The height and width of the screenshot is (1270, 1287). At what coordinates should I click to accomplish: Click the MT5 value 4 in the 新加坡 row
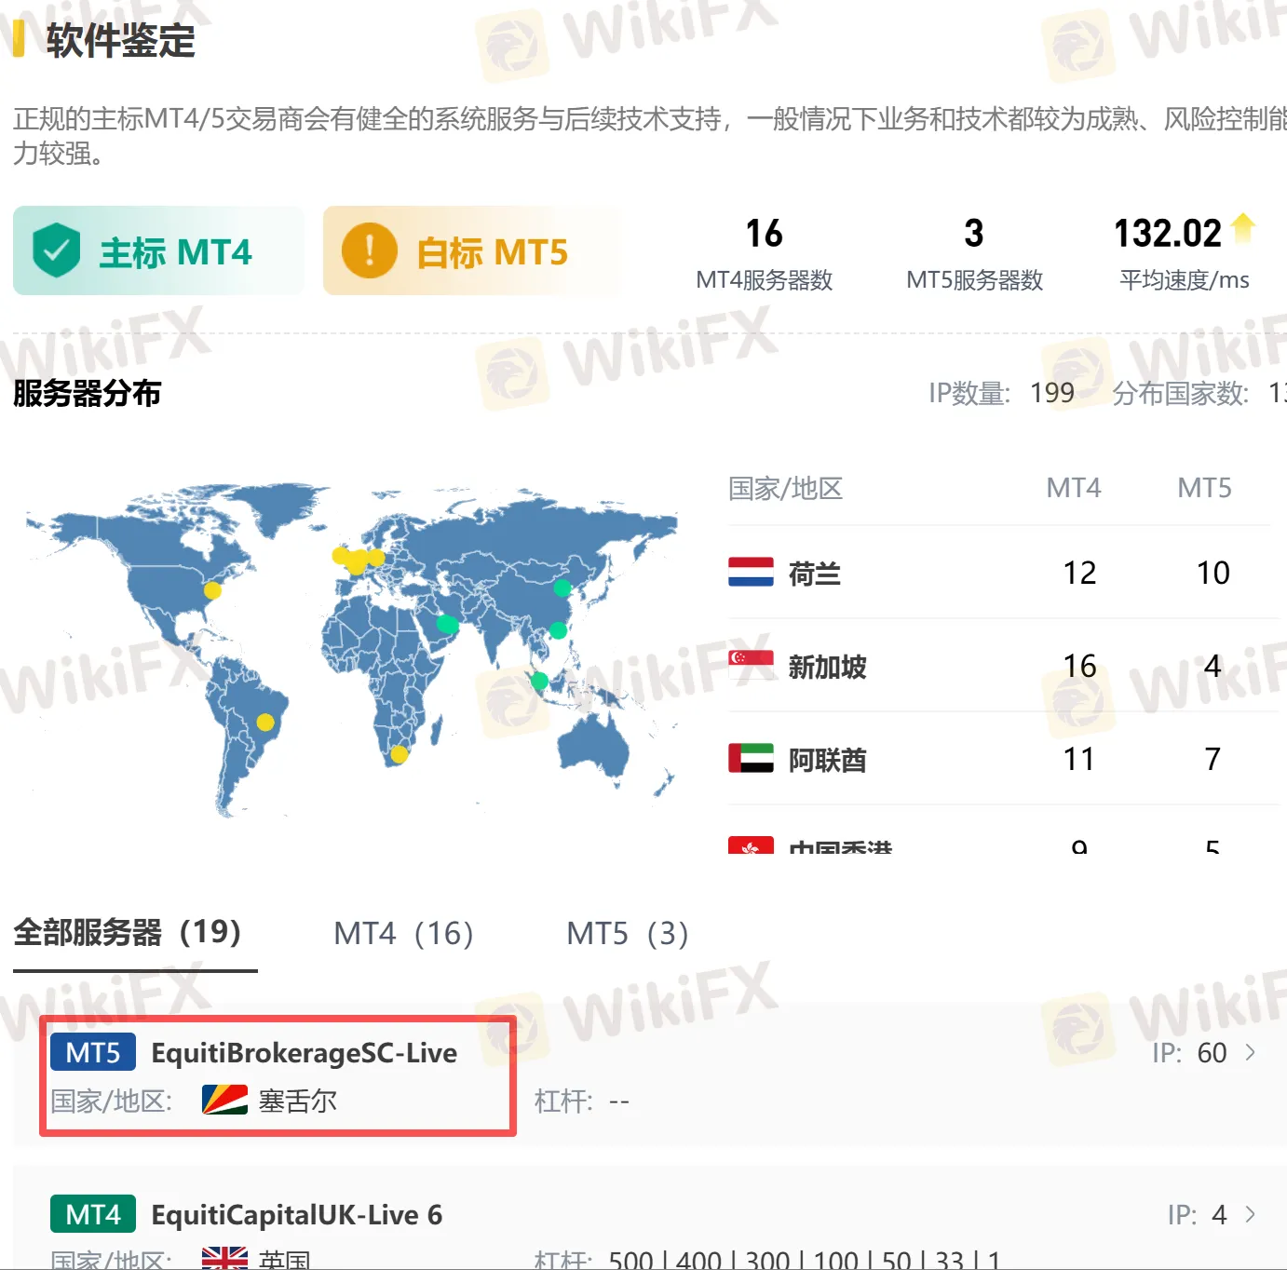1212,666
